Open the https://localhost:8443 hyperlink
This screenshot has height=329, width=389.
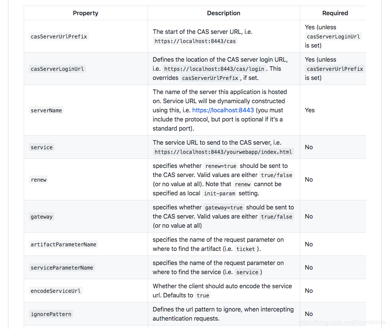pyautogui.click(x=223, y=110)
